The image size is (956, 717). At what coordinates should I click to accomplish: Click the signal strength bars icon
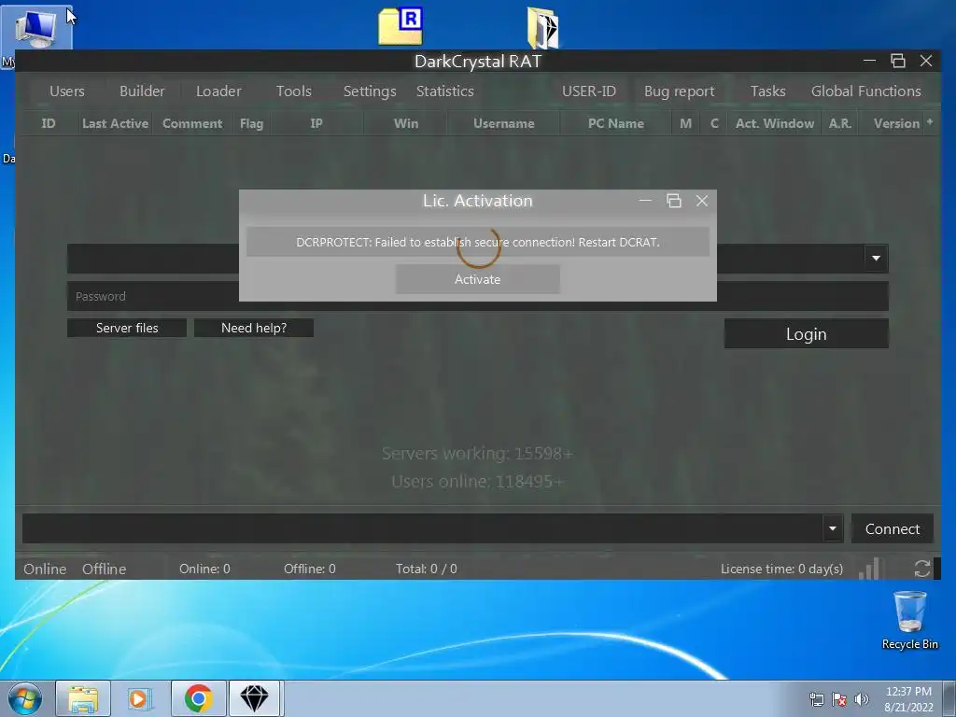coord(870,569)
